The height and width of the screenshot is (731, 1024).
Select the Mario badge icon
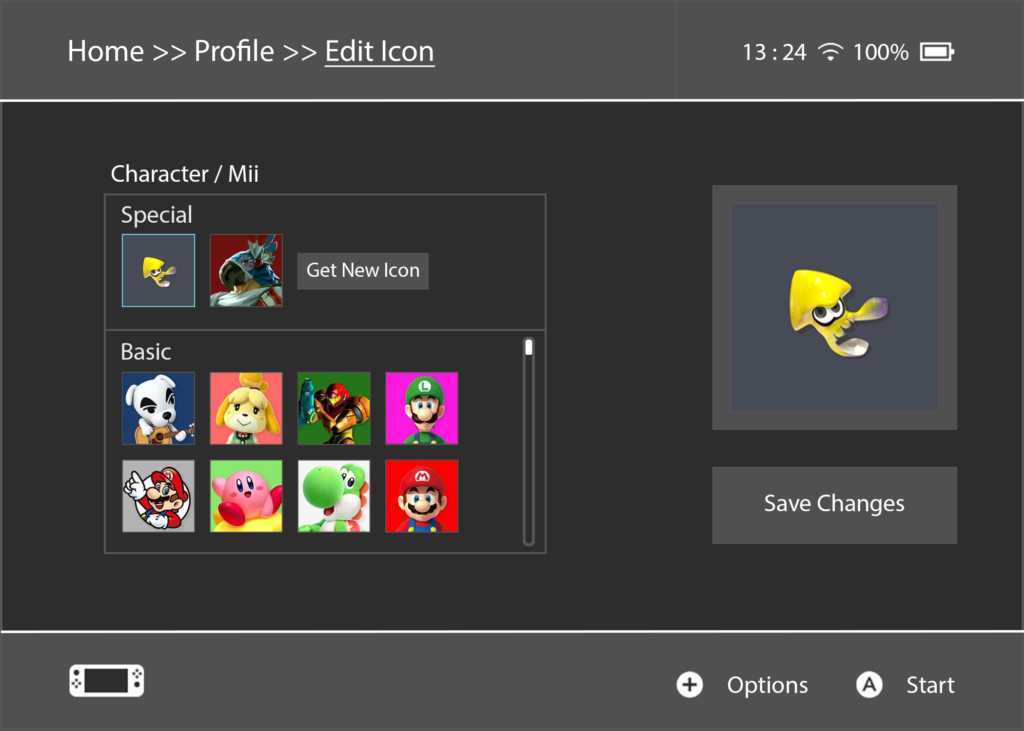pos(158,496)
